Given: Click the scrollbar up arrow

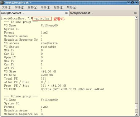Looking at the screenshot, I should coord(136,18).
